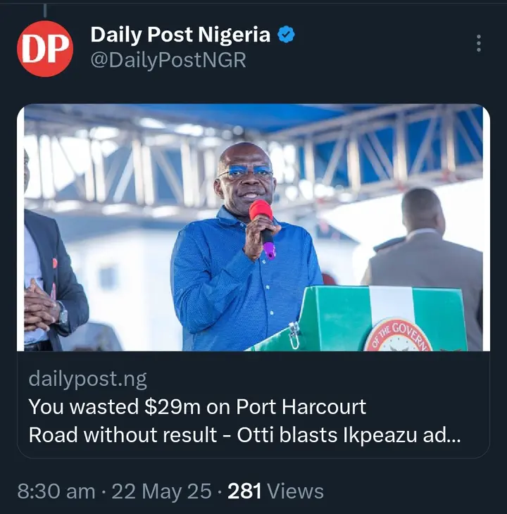Open the @DailyPostNGR handle
507x514 pixels.
click(168, 61)
